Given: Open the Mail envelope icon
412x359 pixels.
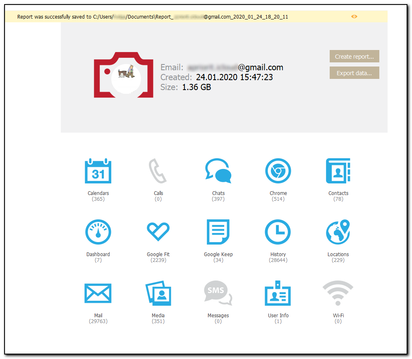Looking at the screenshot, I should [x=98, y=293].
